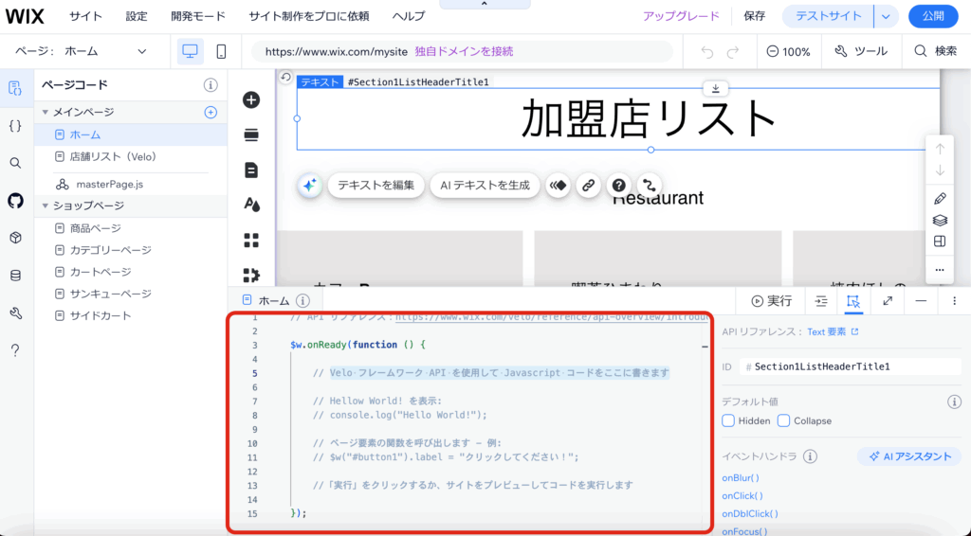Click the AI アシスタント button

pyautogui.click(x=909, y=456)
